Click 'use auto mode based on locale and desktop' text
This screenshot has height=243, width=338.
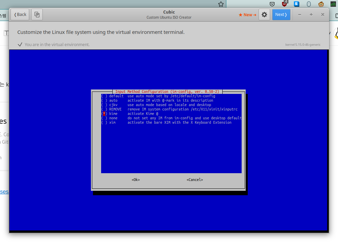tap(169, 105)
